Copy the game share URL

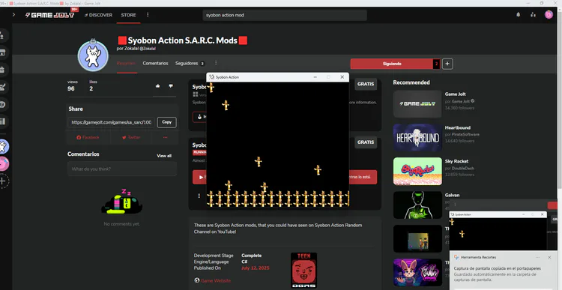tap(166, 122)
